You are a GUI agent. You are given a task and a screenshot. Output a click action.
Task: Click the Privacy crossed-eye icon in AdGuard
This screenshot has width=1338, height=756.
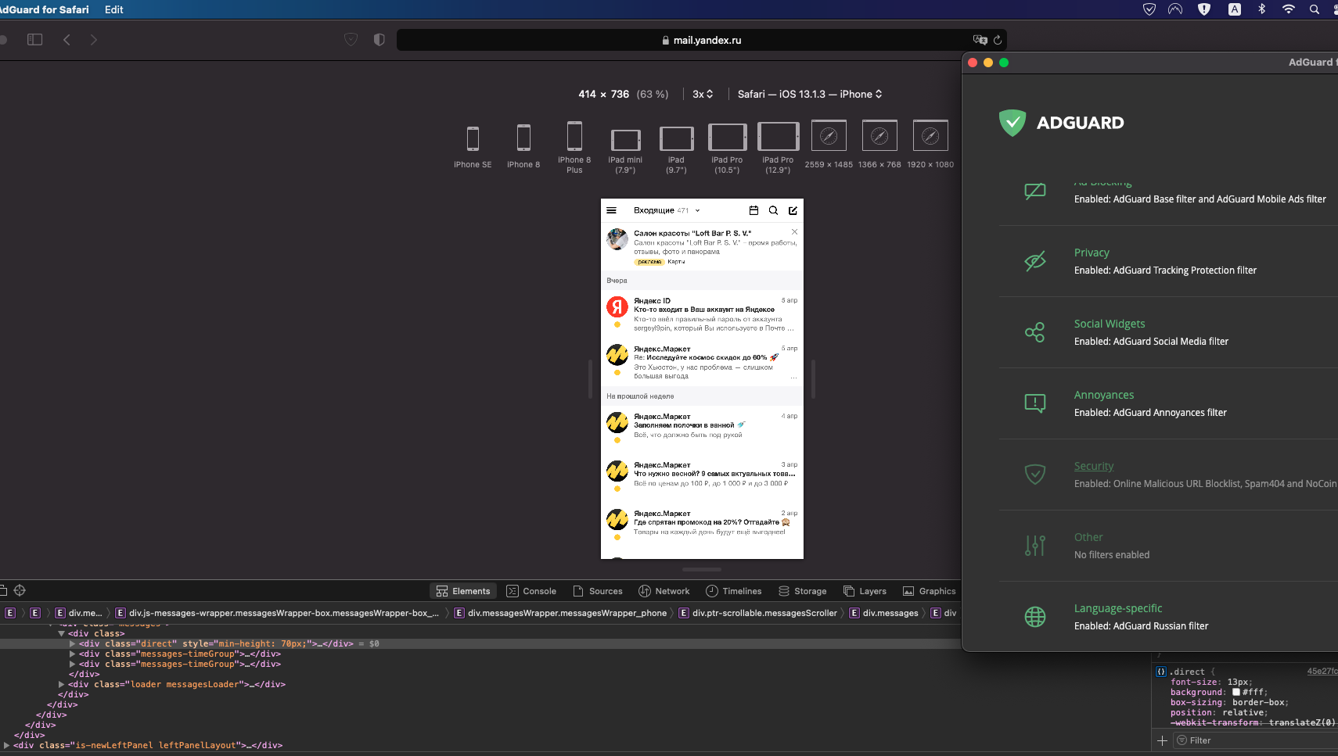(1034, 261)
